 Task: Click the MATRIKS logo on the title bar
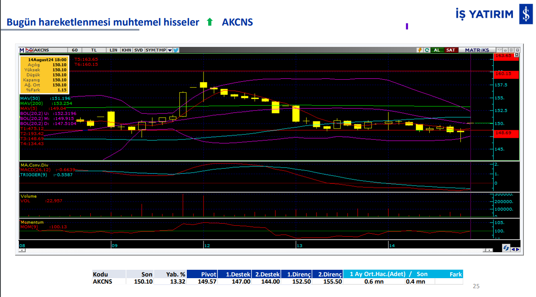(x=477, y=50)
